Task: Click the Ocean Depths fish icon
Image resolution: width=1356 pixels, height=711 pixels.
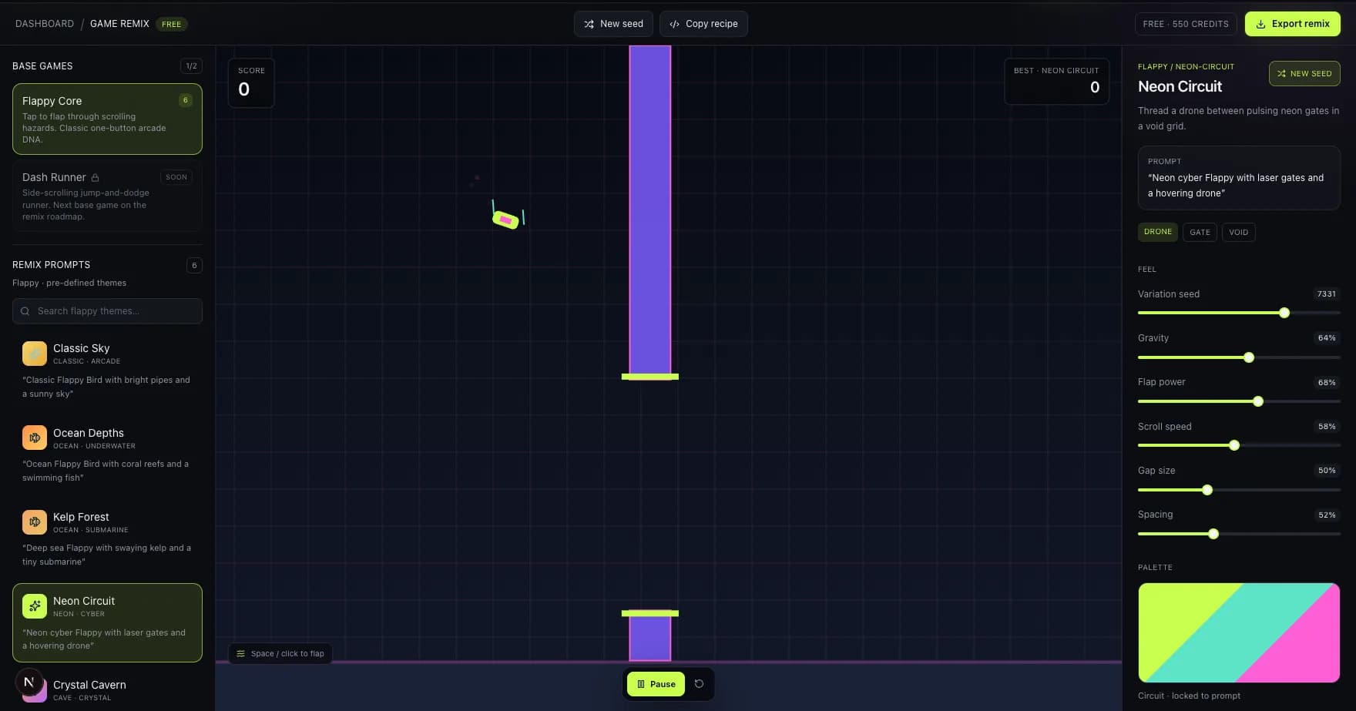Action: [x=35, y=438]
